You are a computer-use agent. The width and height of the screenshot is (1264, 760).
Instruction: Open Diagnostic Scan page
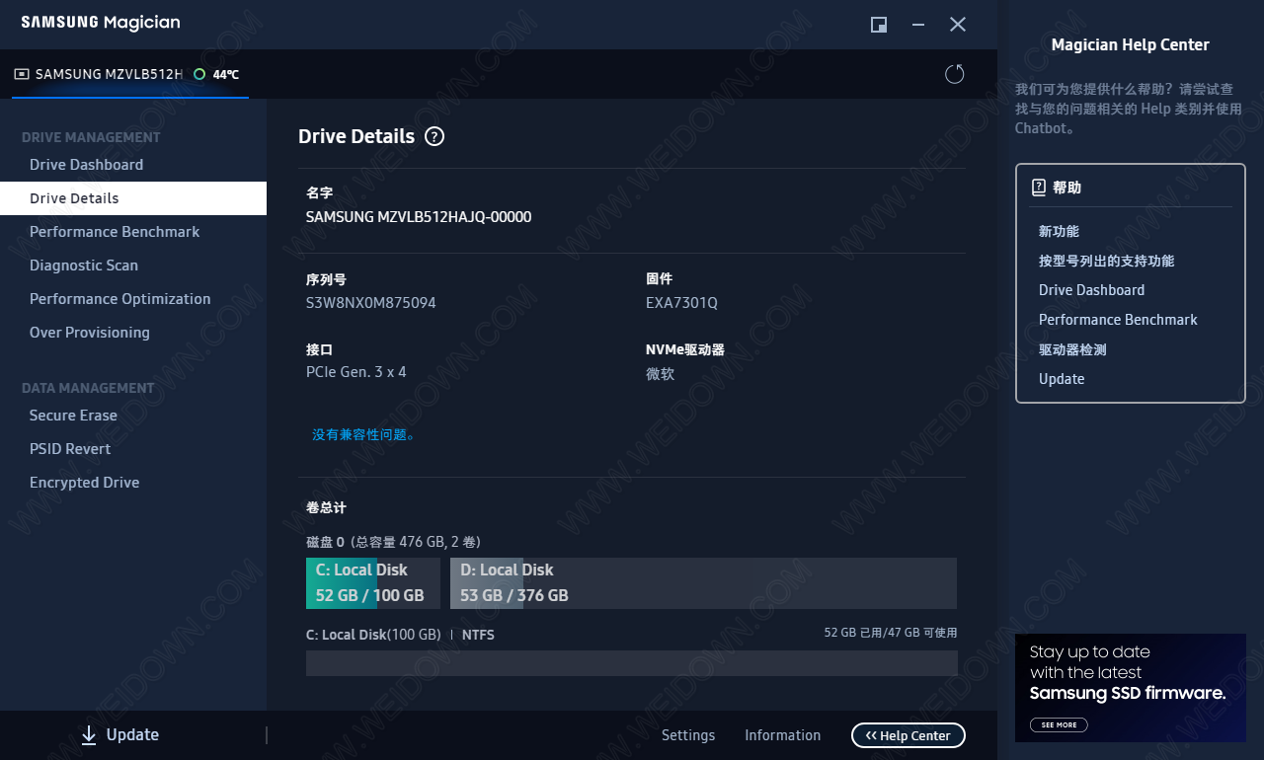coord(84,266)
